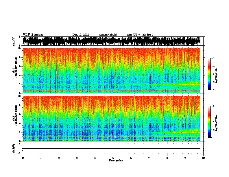This screenshot has width=229, height=177.
Task: Click the "8" kHz tick on ch.2 frequency axis
Action: [21, 105]
